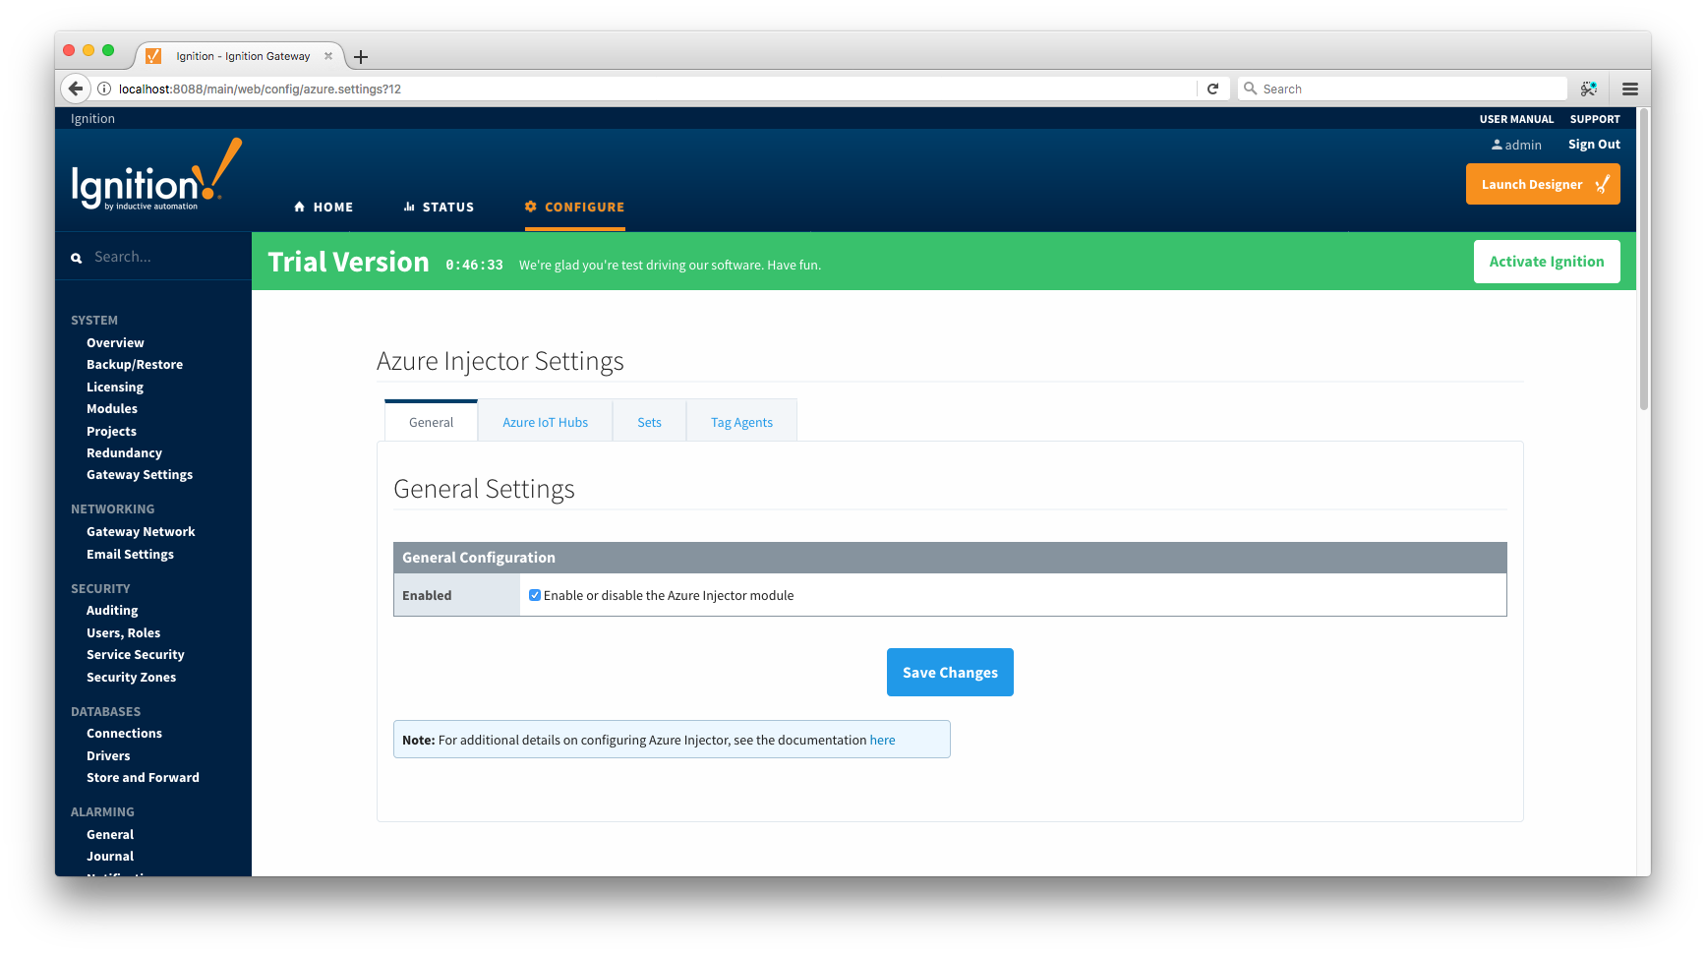Image resolution: width=1706 pixels, height=955 pixels.
Task: Select the Sets tab
Action: point(649,422)
